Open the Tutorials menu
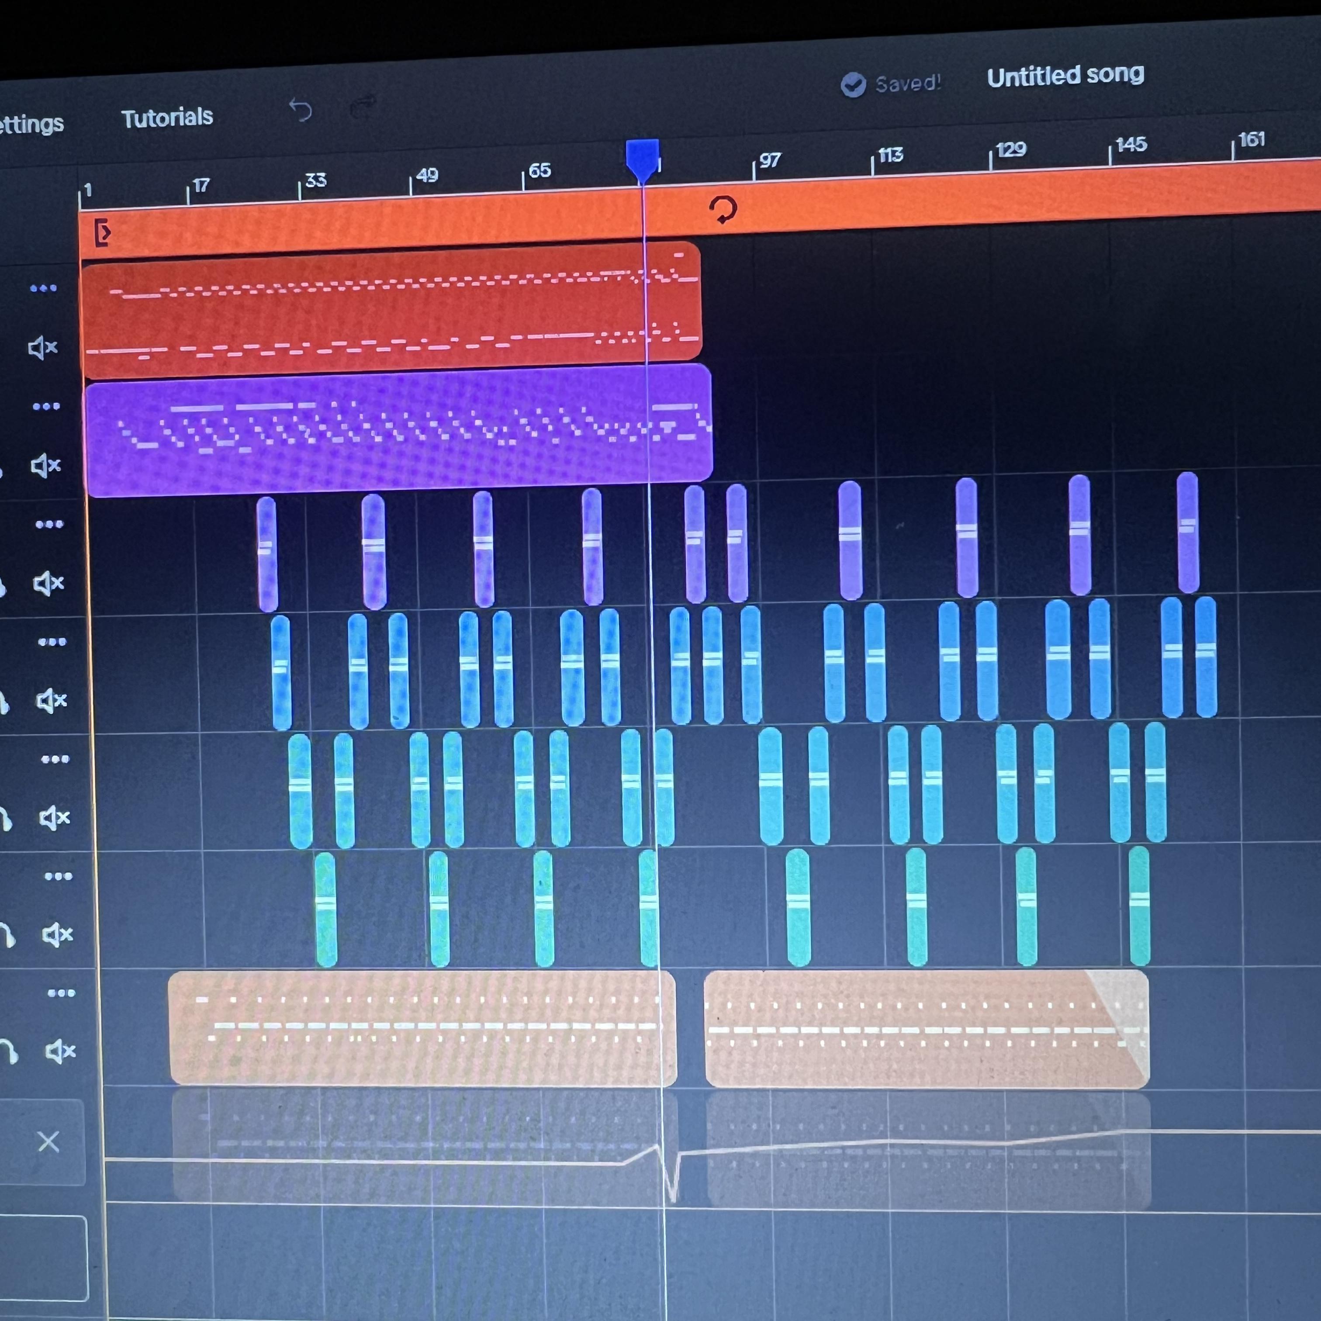 coord(167,118)
